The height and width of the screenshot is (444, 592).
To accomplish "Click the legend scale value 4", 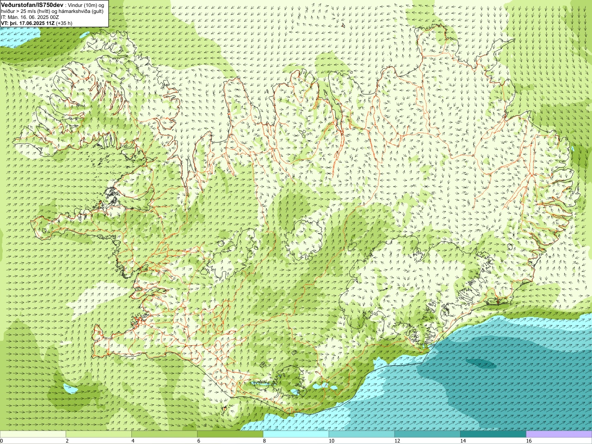I will (133, 441).
